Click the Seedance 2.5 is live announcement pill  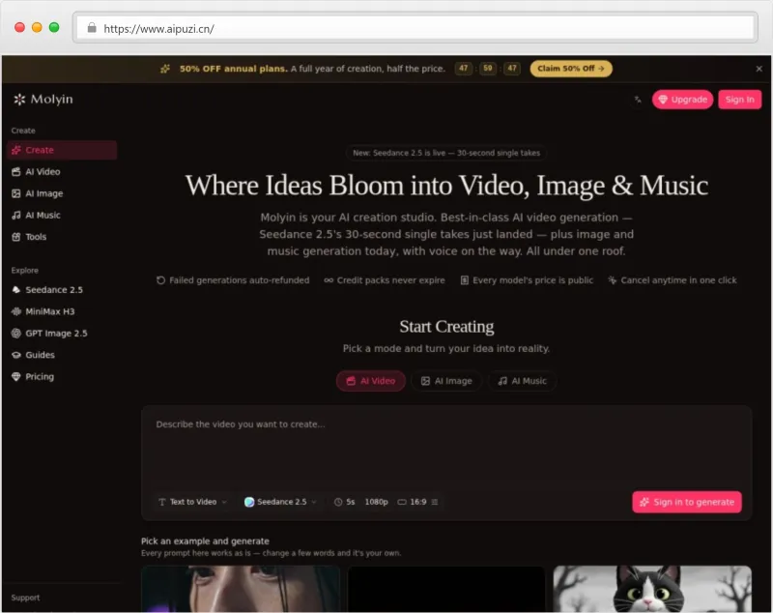click(446, 153)
